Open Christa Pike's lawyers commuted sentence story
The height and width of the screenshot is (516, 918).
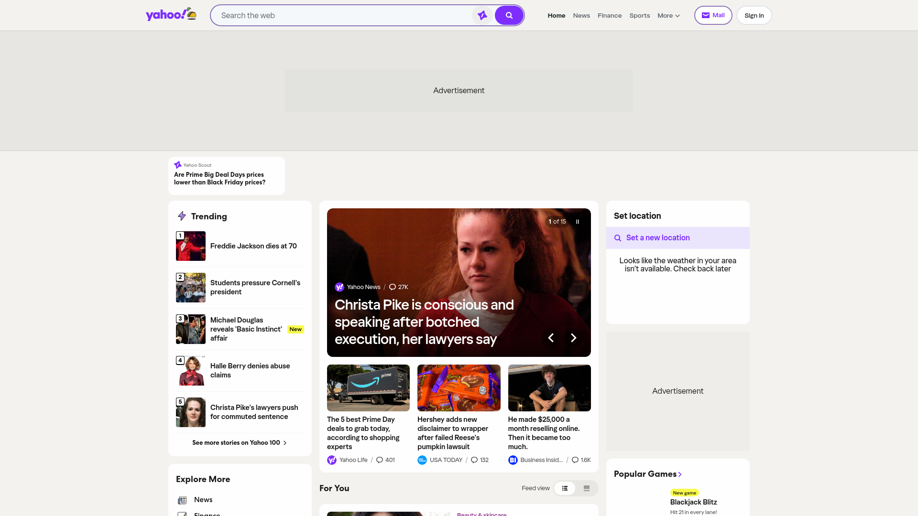point(254,412)
